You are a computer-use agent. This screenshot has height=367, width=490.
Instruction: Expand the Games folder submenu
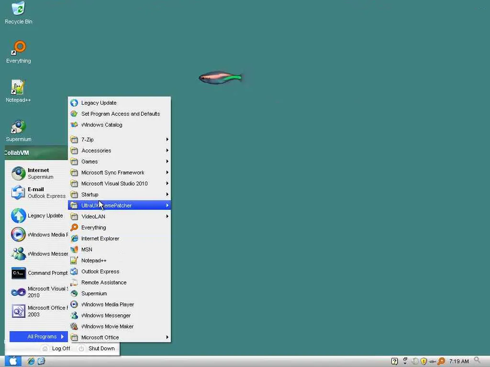pyautogui.click(x=119, y=162)
